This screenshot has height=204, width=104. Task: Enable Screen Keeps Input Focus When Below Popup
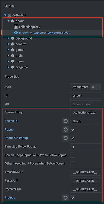tap(73, 155)
